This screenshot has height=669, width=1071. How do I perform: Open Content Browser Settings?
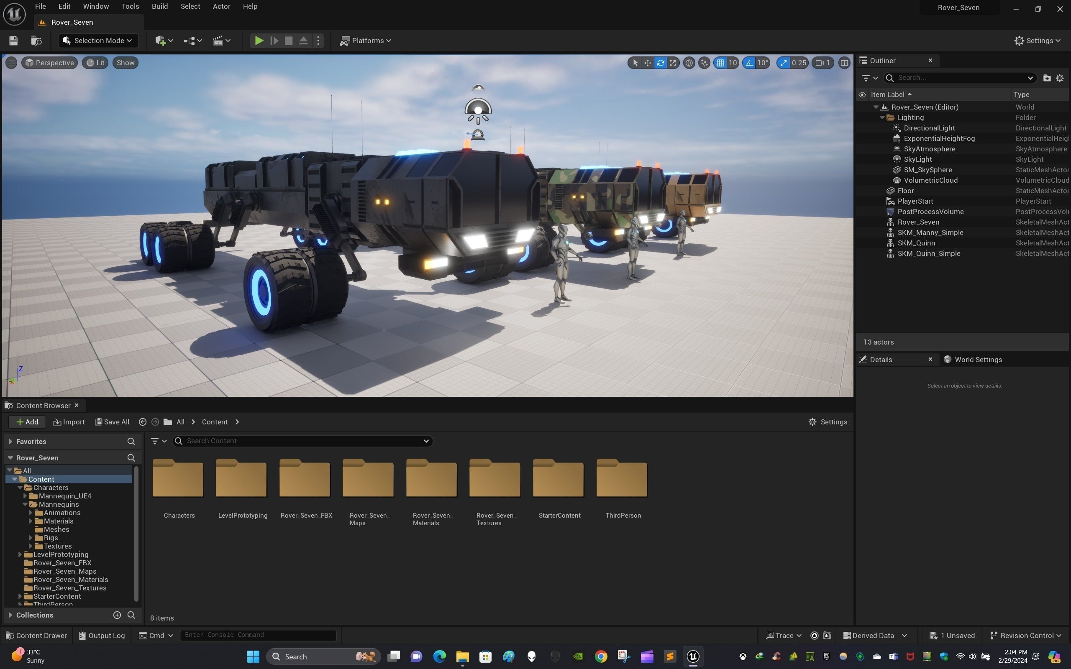828,422
